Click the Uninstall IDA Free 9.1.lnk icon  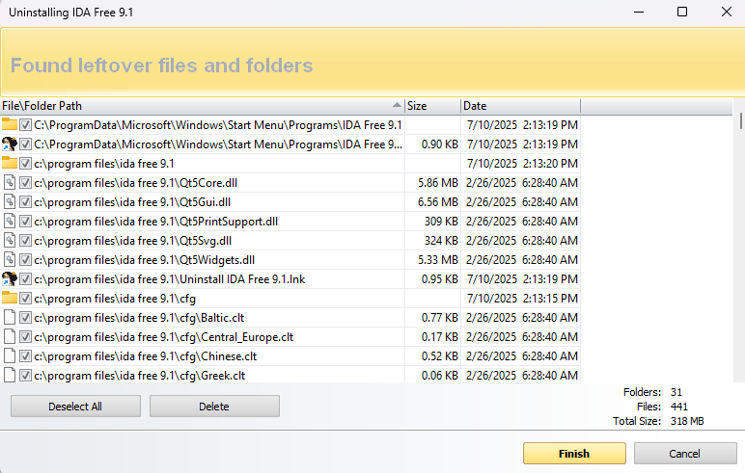click(10, 278)
